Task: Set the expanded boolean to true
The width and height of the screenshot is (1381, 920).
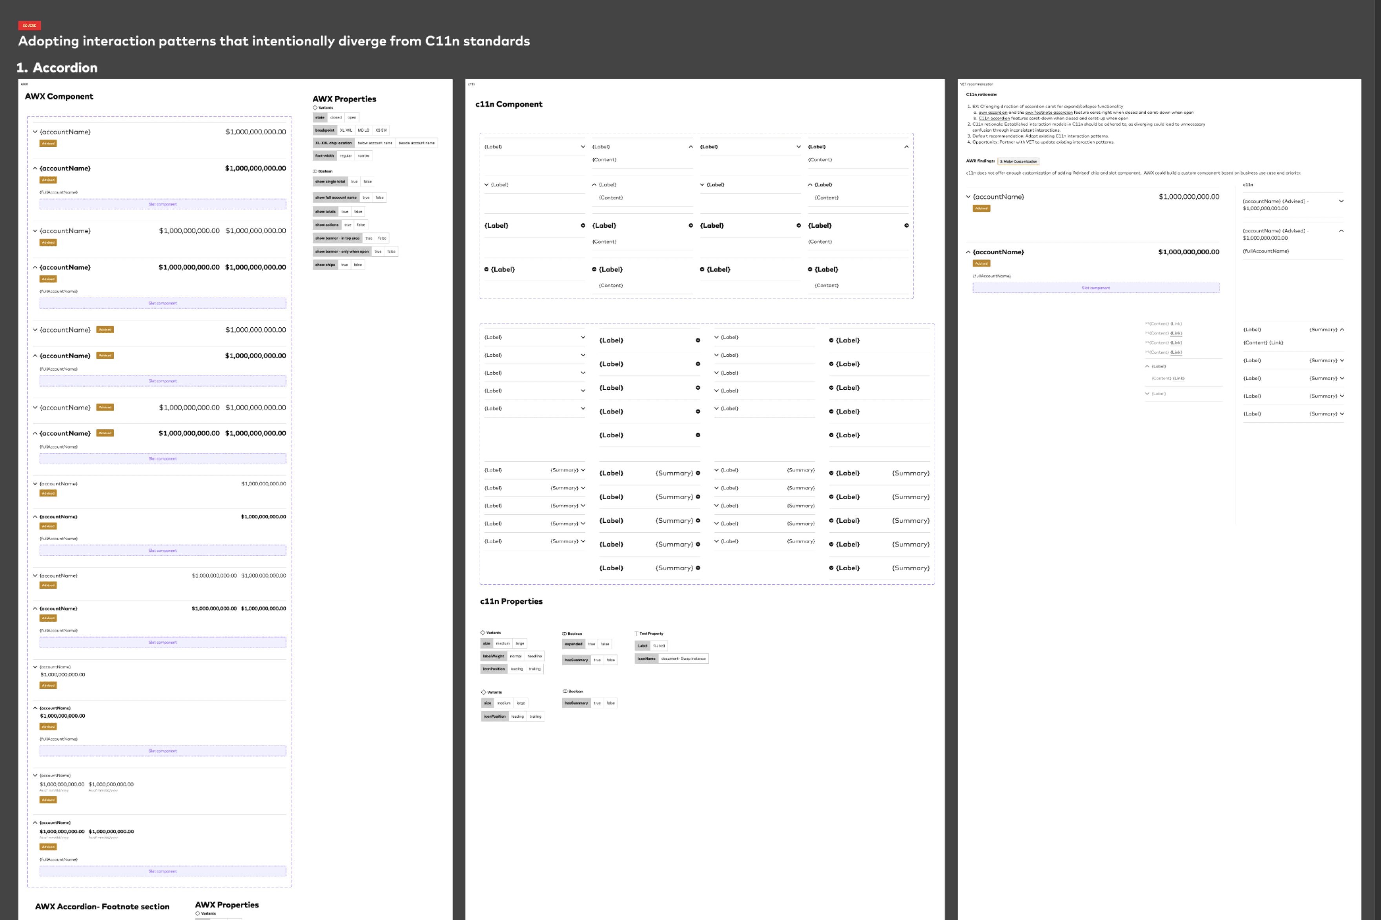Action: click(592, 644)
